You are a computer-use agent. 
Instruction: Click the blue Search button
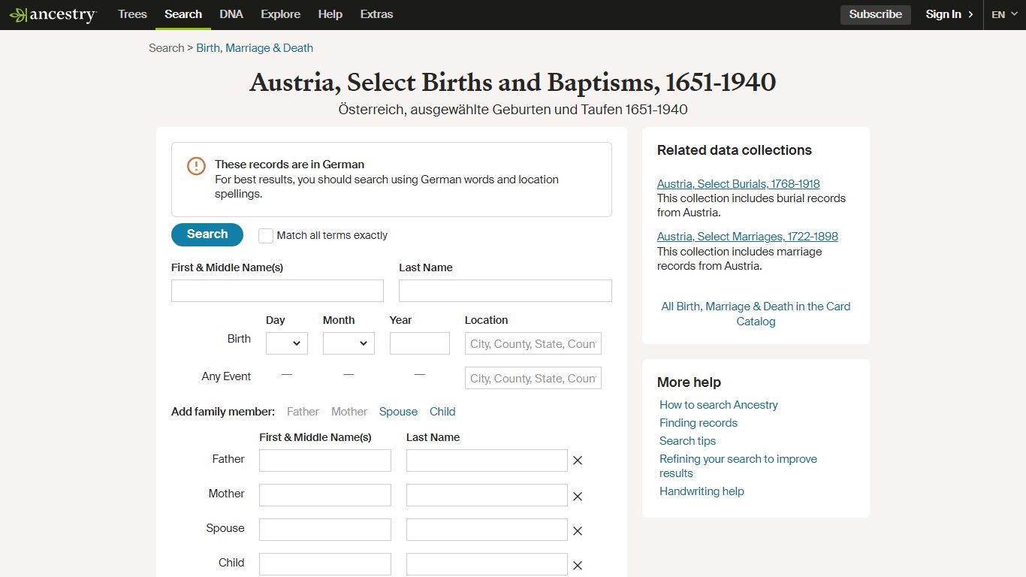pyautogui.click(x=207, y=234)
